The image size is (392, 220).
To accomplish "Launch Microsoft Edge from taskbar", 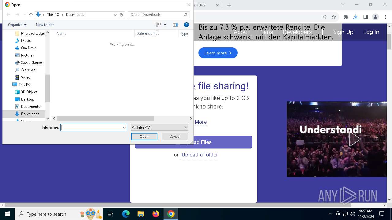I will tap(126, 214).
